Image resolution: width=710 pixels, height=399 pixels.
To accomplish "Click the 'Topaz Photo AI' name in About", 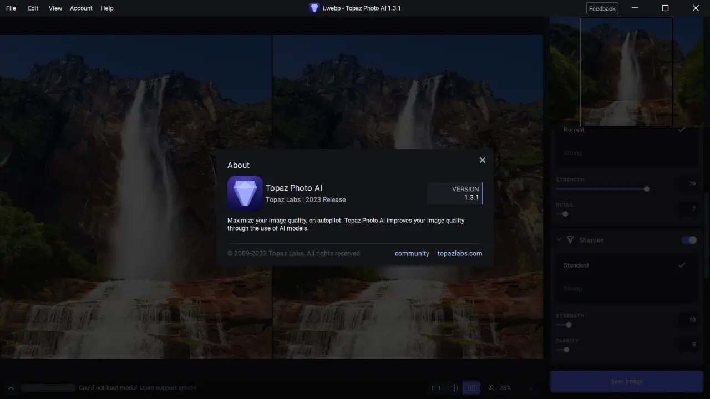I will pyautogui.click(x=294, y=188).
